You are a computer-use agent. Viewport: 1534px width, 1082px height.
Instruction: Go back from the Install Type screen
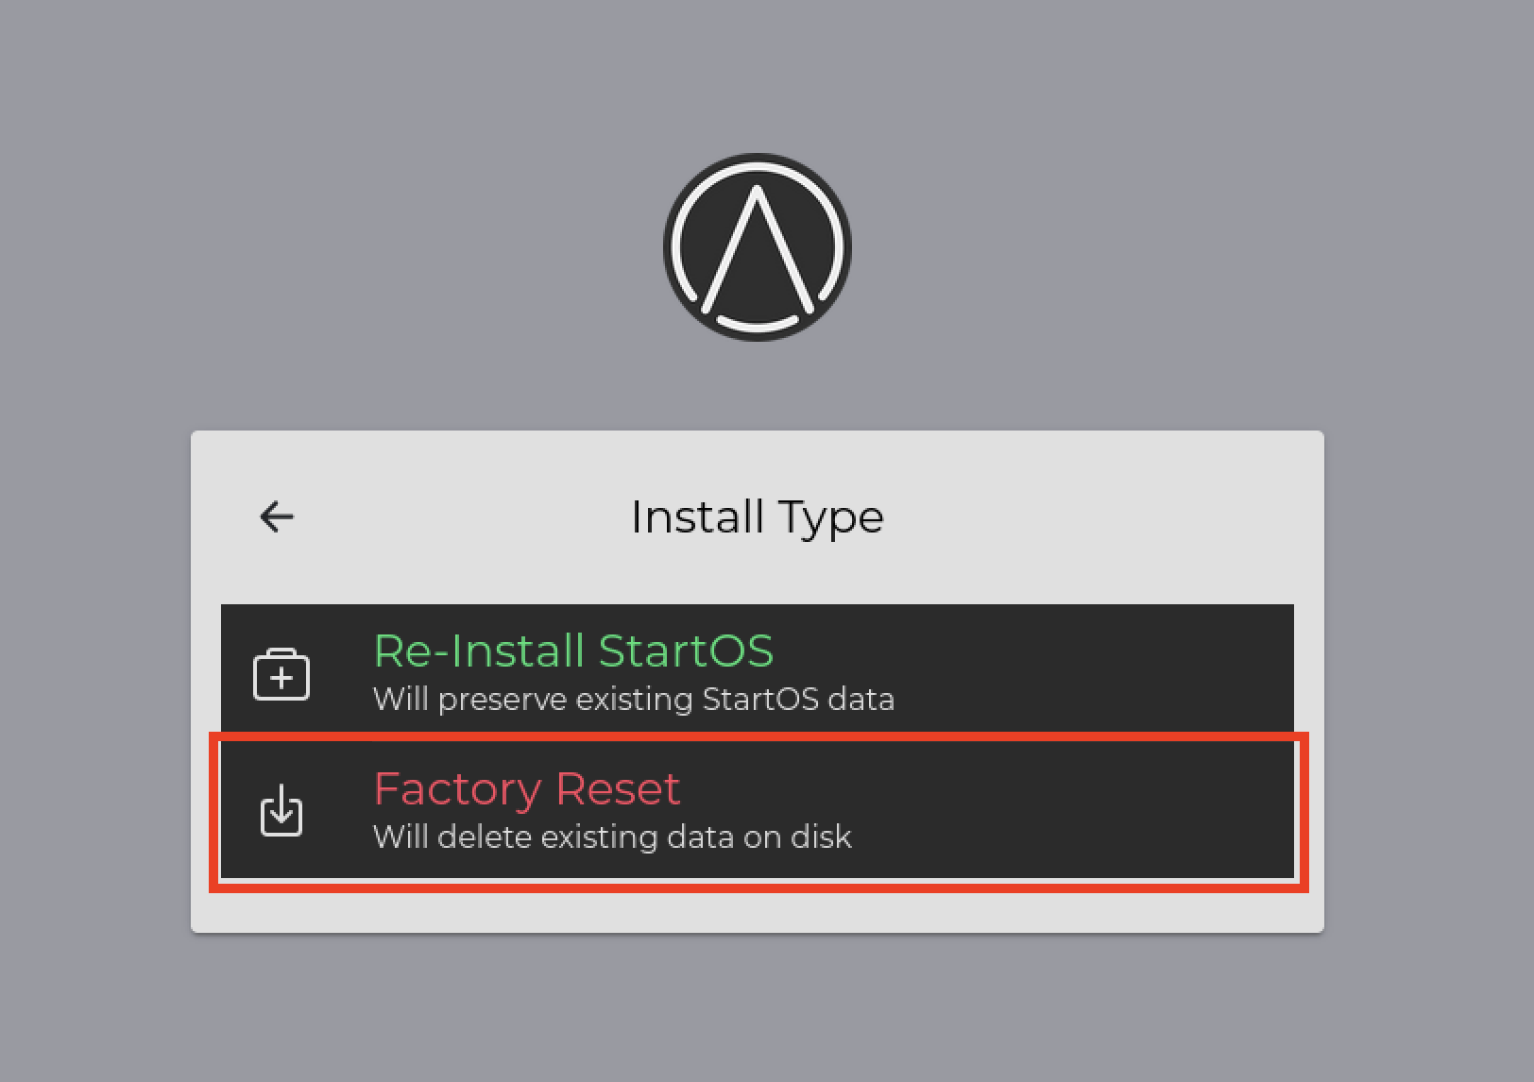[277, 516]
